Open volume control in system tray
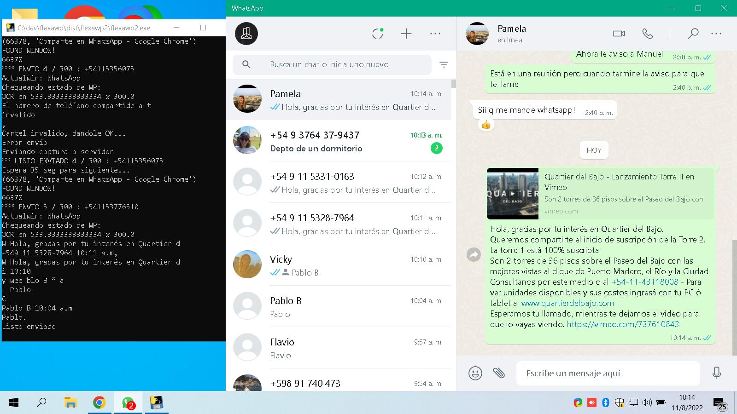737x414 pixels. (x=647, y=403)
